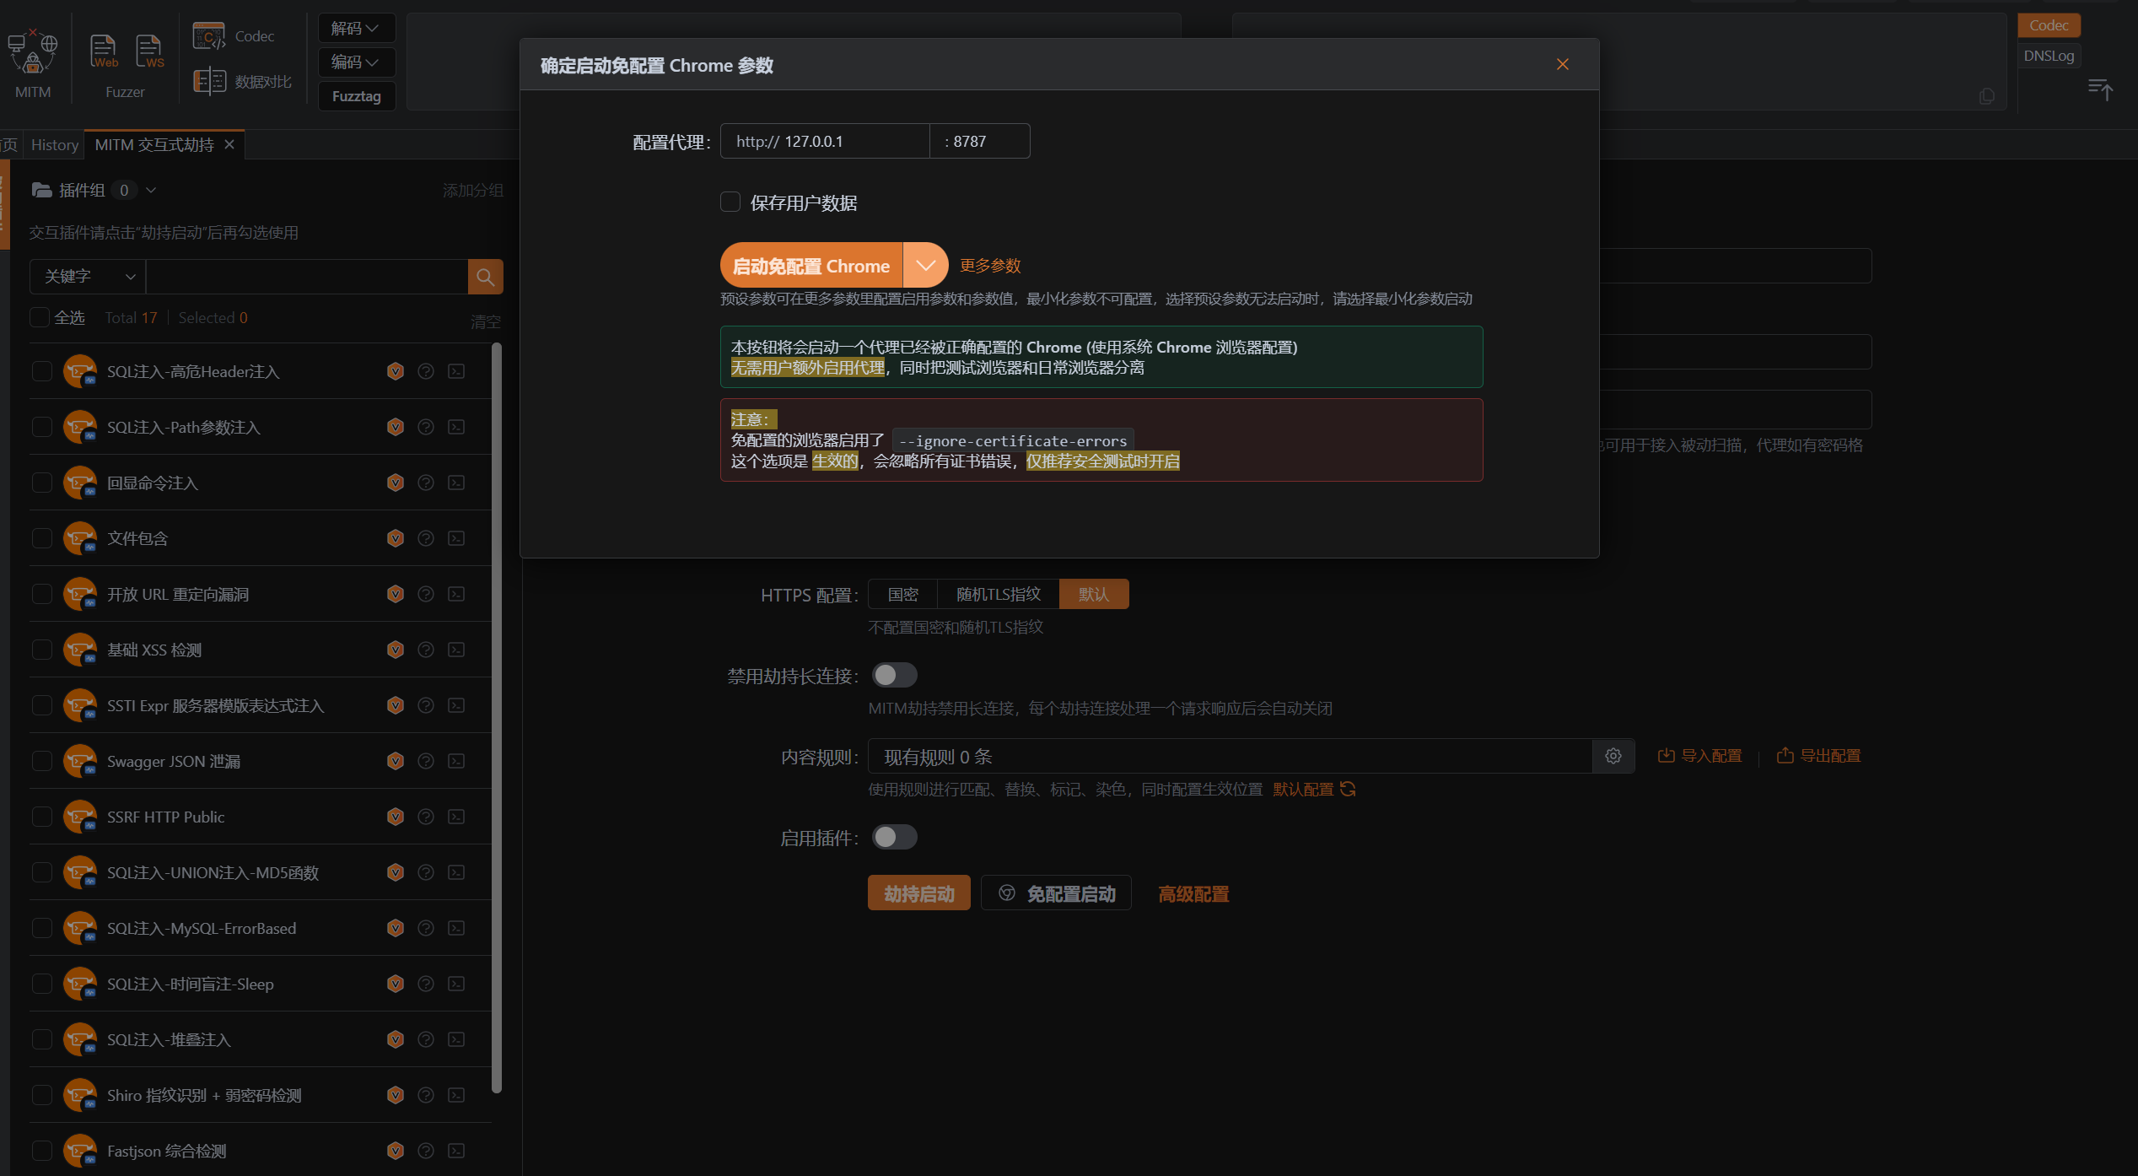This screenshot has height=1176, width=2138.
Task: Select the MITM 交互式劫持 tab
Action: 164,145
